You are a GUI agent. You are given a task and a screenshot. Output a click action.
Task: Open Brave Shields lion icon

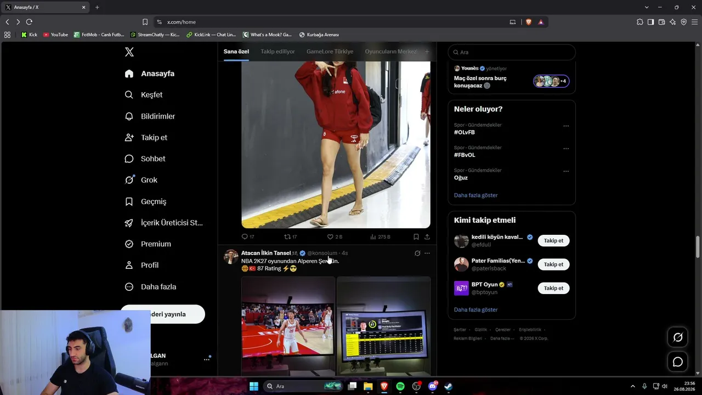528,22
